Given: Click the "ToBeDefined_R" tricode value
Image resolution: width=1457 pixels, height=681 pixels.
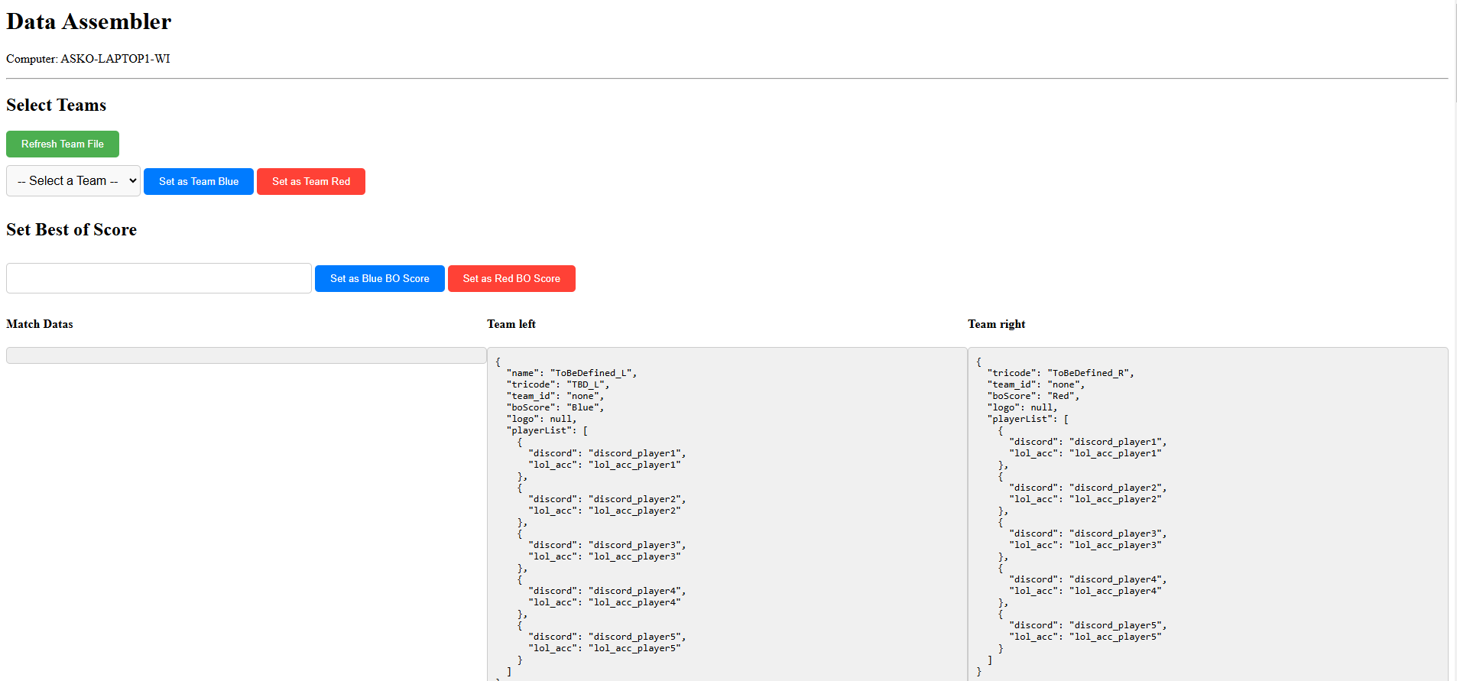Looking at the screenshot, I should click(x=1089, y=373).
